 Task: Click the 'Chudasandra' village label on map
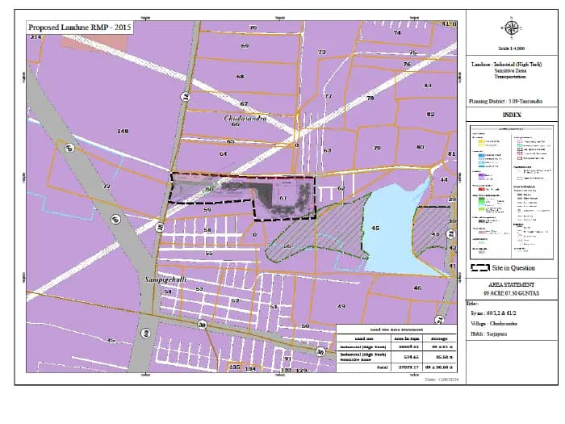(x=245, y=118)
